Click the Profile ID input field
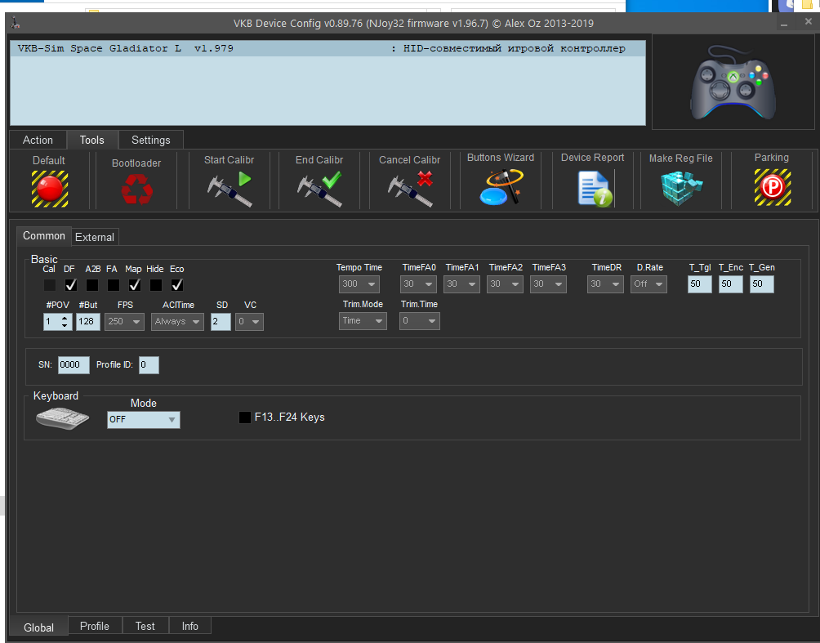820x643 pixels. pos(149,365)
